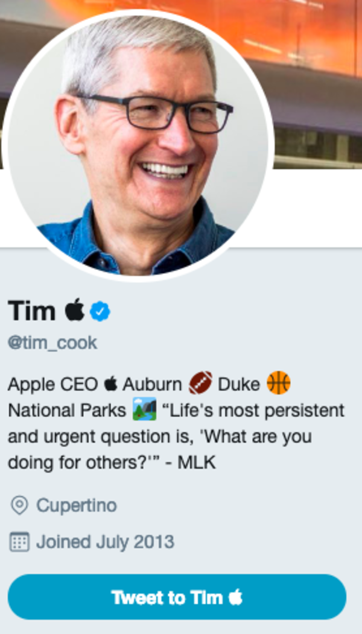Click the word Auburn in the bio

pos(153,382)
